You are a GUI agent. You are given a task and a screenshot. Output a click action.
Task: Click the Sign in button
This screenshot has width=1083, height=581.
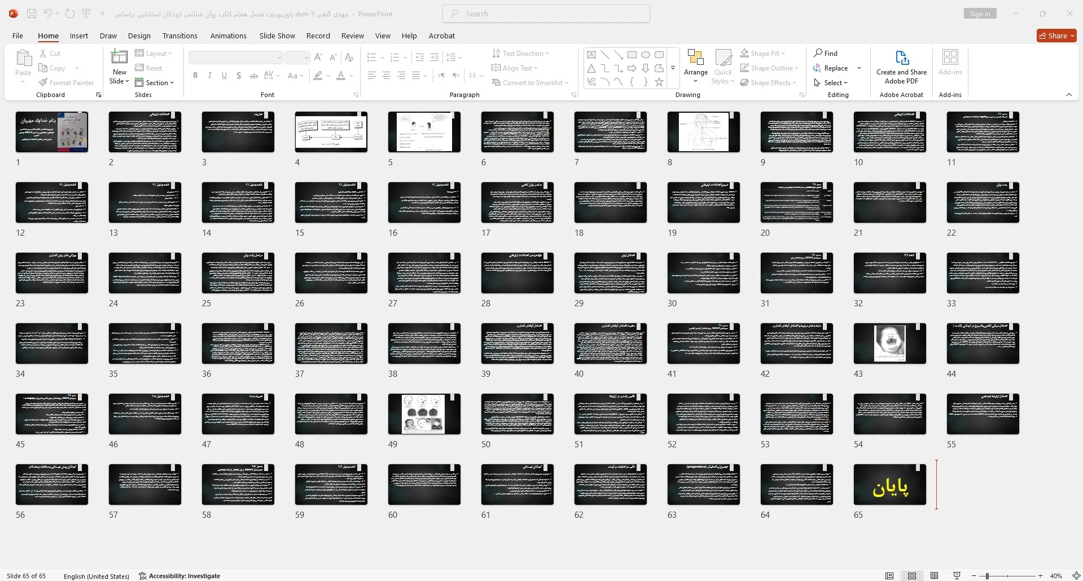pyautogui.click(x=980, y=14)
